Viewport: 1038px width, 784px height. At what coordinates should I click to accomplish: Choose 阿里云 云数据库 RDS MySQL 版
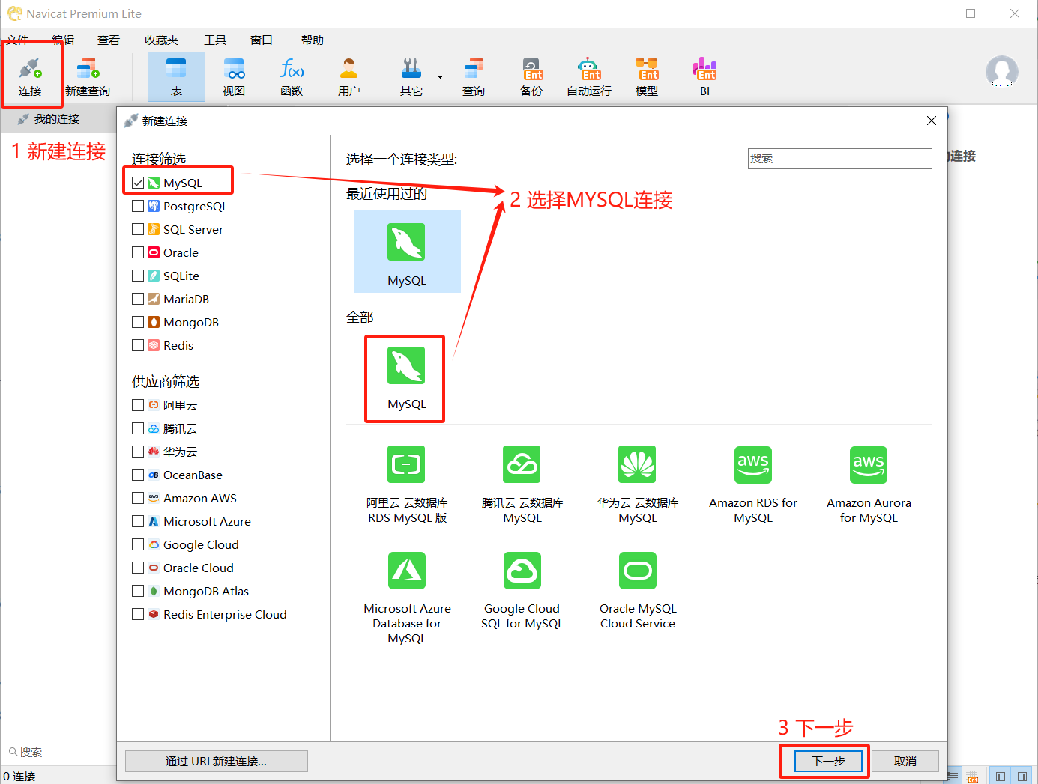click(x=407, y=484)
